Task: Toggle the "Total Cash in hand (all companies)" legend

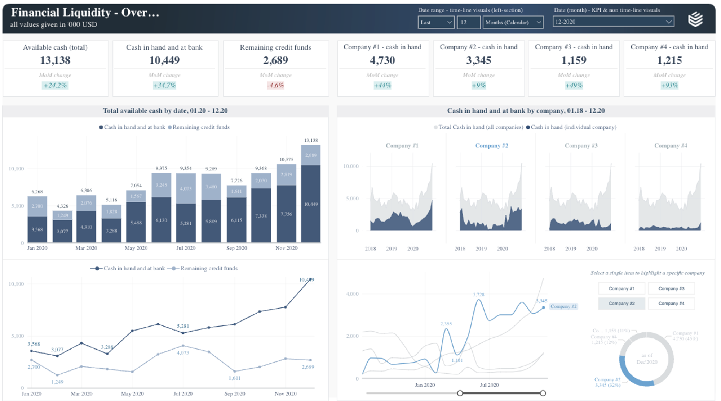Action: (x=479, y=127)
